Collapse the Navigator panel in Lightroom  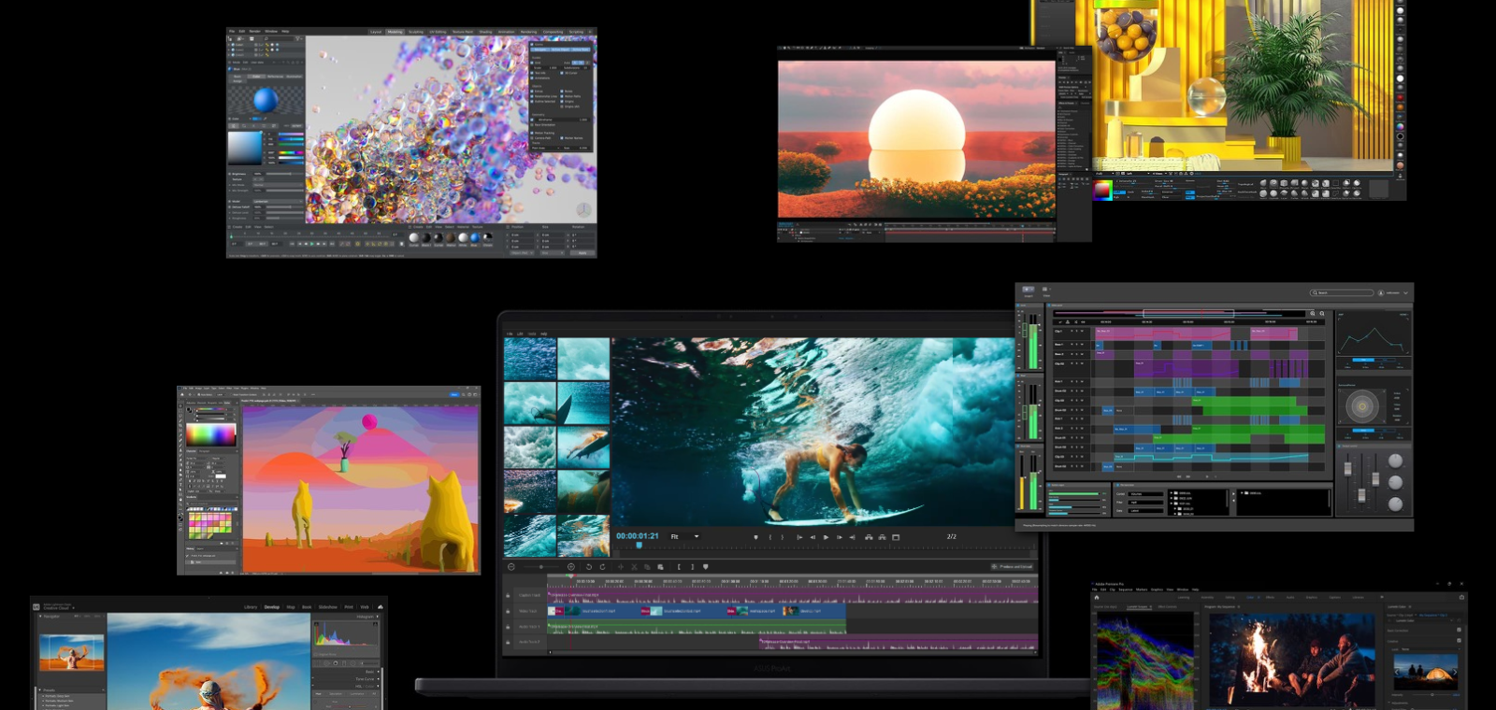40,617
